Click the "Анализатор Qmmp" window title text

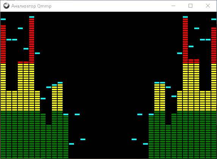[x=31, y=6]
